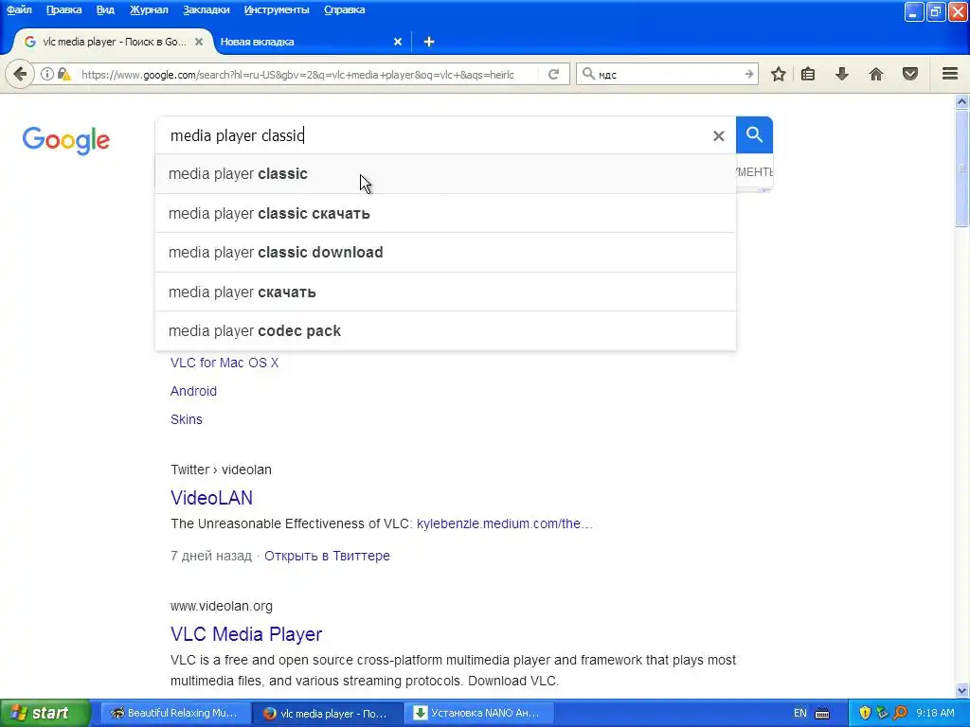
Task: Select the vlc media player tab
Action: (x=114, y=42)
